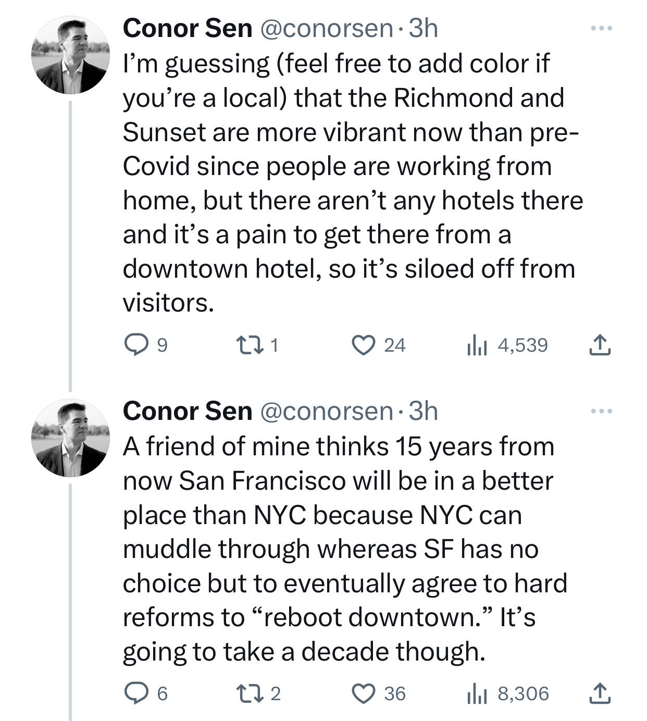This screenshot has height=721, width=647.
Task: Open @conorsen handle on second tweet
Action: (x=326, y=411)
